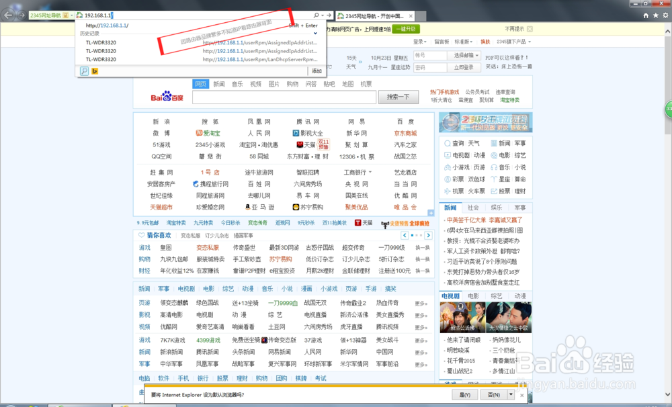The height and width of the screenshot is (407, 672).
Task: Open the 电视剧 play icon
Action: [x=448, y=155]
